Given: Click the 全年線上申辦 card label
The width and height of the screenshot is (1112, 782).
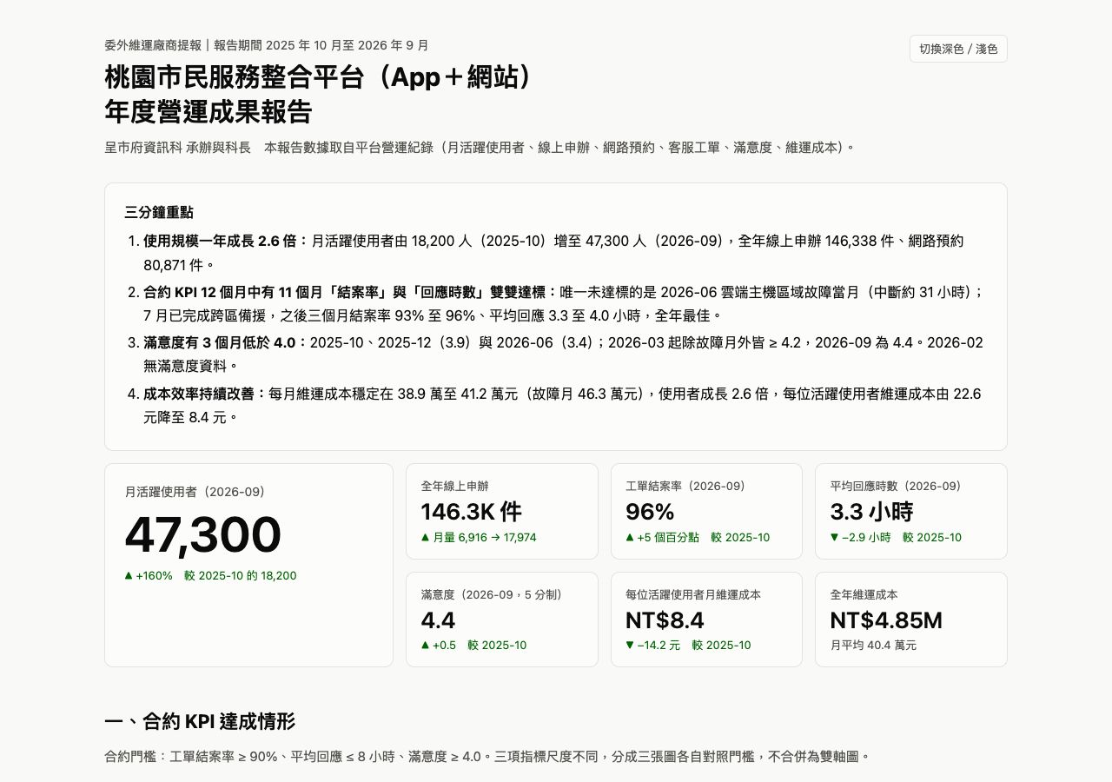Looking at the screenshot, I should coord(454,487).
